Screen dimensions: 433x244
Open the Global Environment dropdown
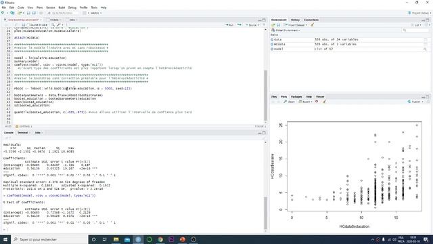[x=286, y=30]
